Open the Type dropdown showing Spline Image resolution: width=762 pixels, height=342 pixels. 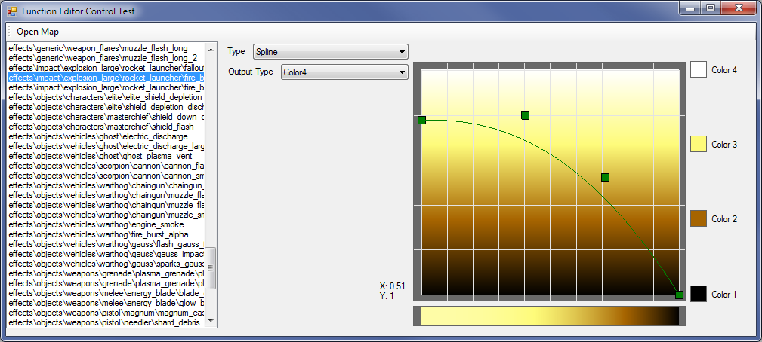click(x=330, y=52)
